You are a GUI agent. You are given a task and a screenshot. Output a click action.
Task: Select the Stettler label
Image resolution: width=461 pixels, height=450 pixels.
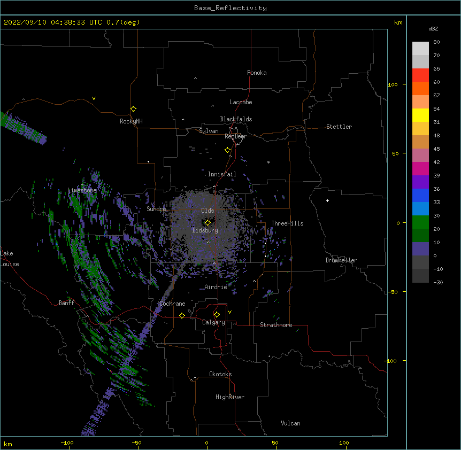pyautogui.click(x=339, y=127)
